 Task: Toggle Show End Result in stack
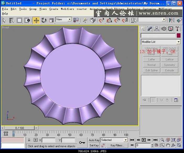point(153,100)
